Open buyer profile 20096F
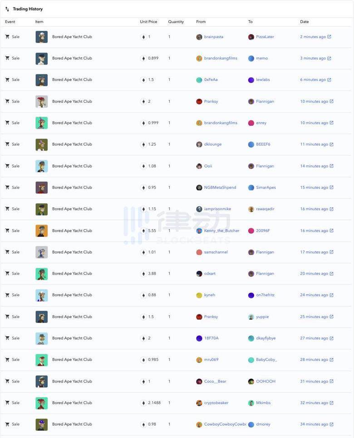The image size is (354, 438). tap(263, 231)
